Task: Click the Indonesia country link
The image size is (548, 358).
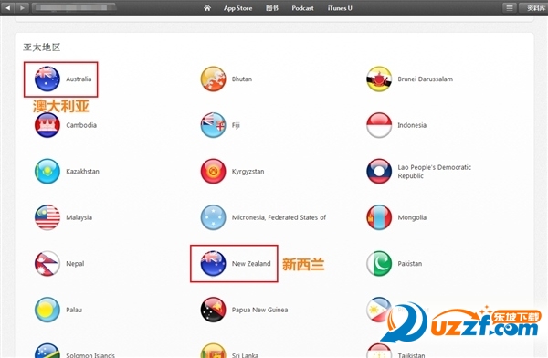Action: (412, 125)
